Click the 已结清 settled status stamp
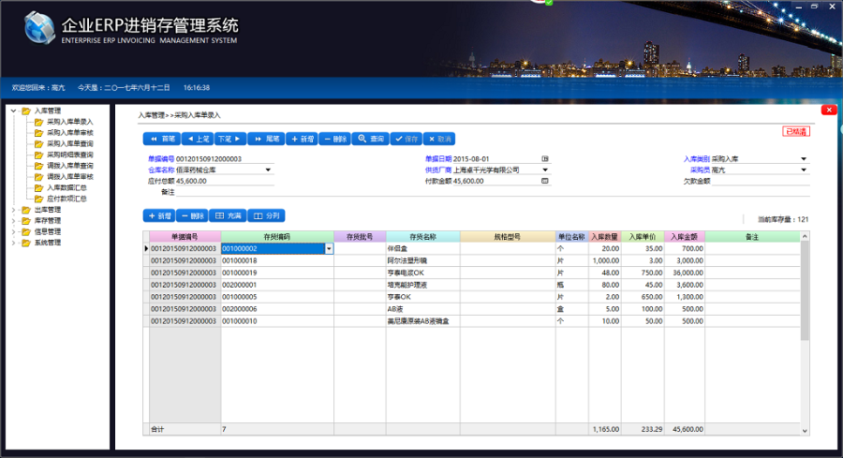The image size is (843, 458). pyautogui.click(x=795, y=131)
